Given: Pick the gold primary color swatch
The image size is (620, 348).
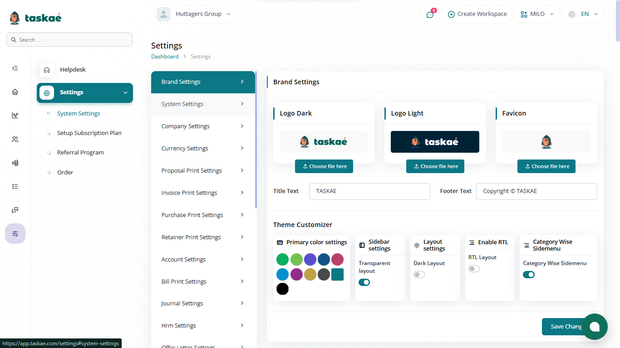Looking at the screenshot, I should coord(310,274).
